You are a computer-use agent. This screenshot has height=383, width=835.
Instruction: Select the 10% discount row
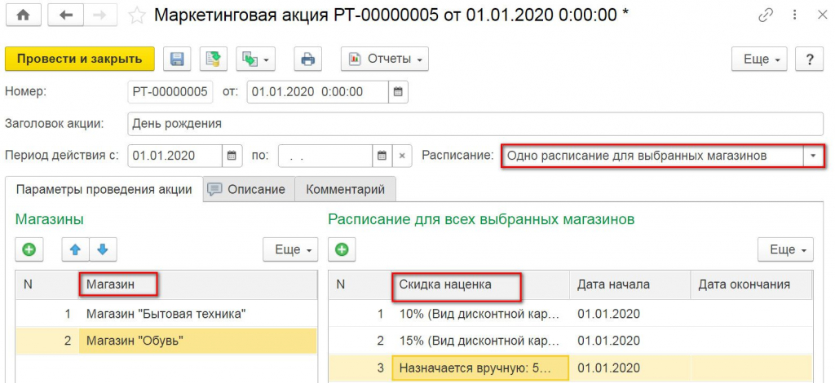(x=570, y=314)
